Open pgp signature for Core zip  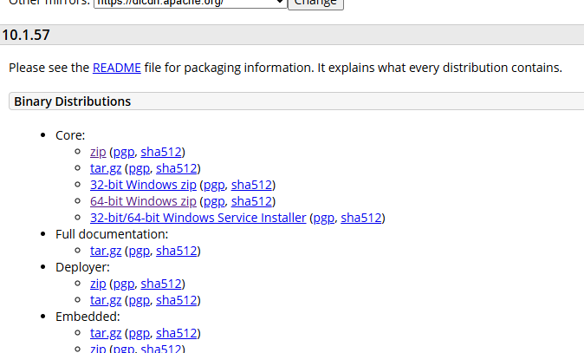[x=124, y=152]
